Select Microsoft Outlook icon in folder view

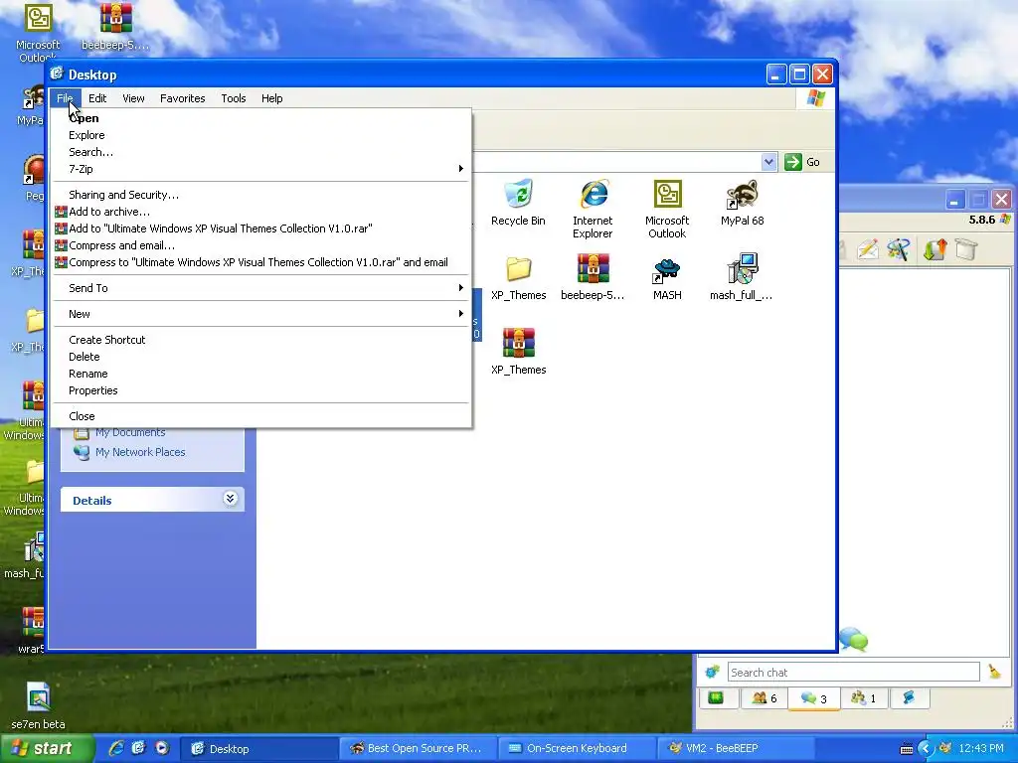pos(667,194)
